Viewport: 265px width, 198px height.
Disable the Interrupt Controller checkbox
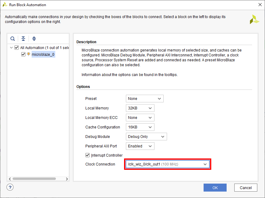coord(88,155)
